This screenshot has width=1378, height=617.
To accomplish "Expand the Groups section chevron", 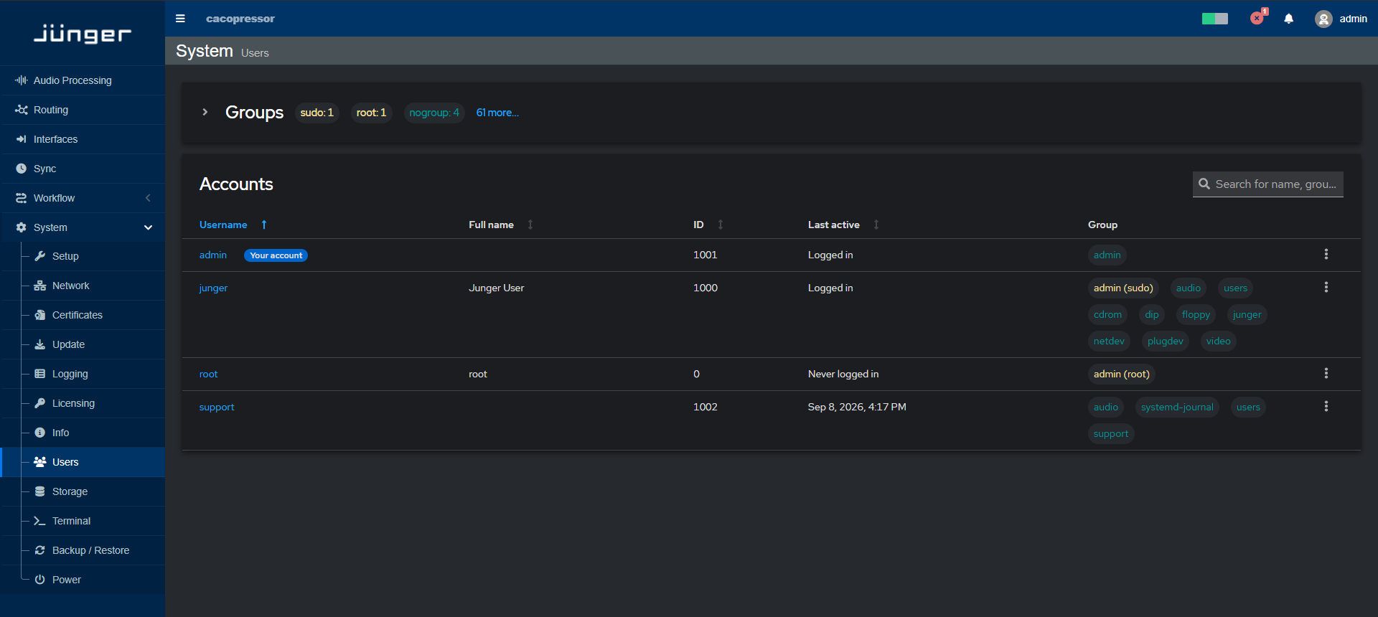I will coord(205,112).
